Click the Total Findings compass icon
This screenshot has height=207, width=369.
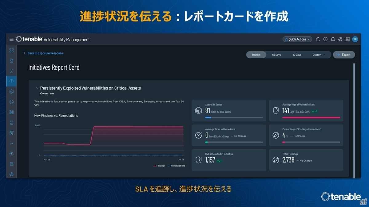point(276,160)
